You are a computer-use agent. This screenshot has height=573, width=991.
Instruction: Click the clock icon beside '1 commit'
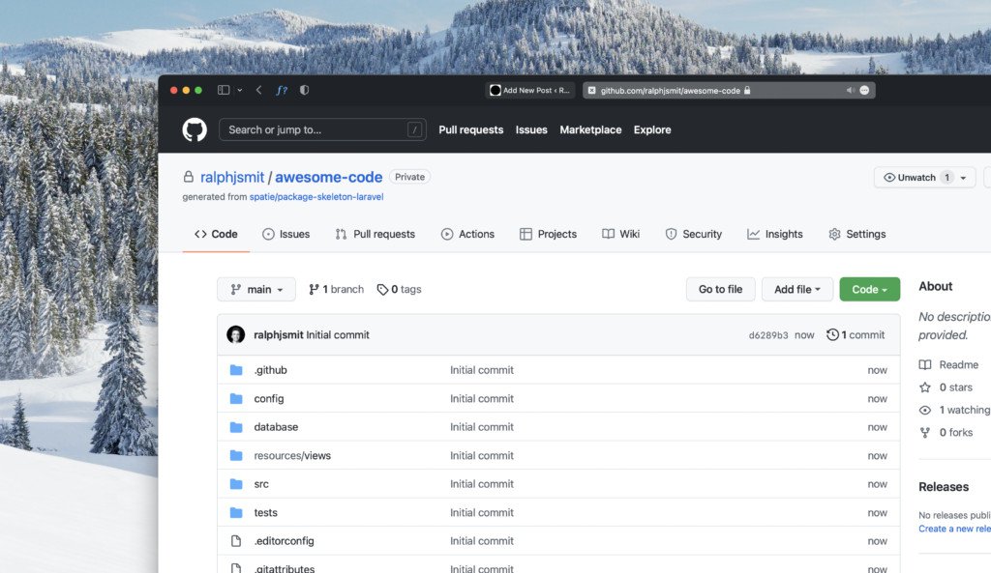click(x=831, y=334)
